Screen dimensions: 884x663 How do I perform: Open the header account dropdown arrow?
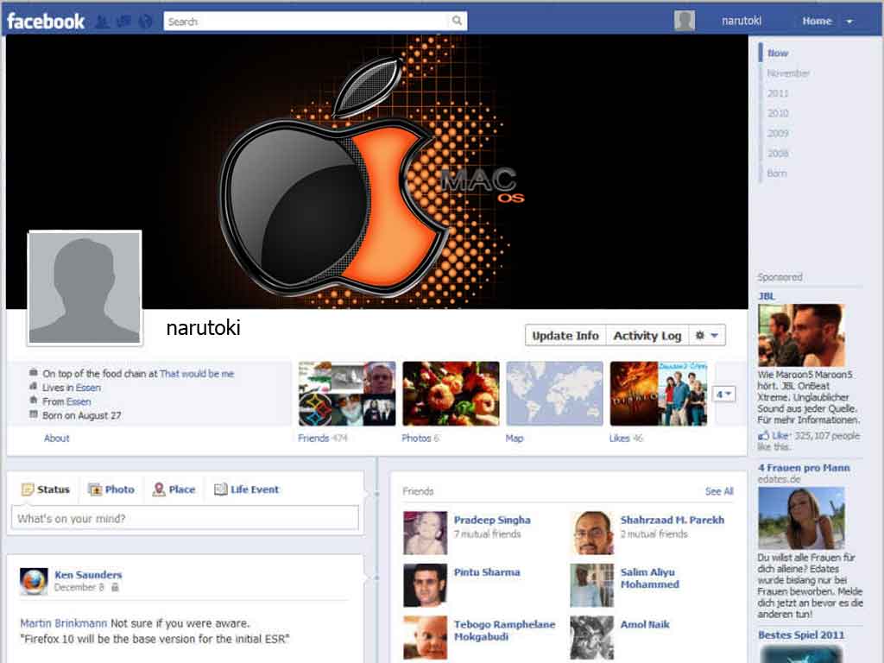pyautogui.click(x=849, y=22)
